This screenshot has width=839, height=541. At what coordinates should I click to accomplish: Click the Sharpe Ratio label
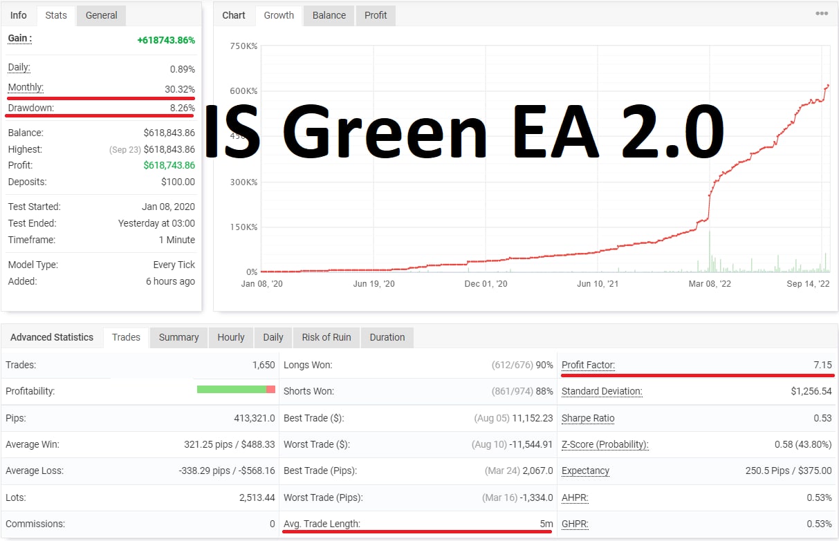click(x=588, y=418)
